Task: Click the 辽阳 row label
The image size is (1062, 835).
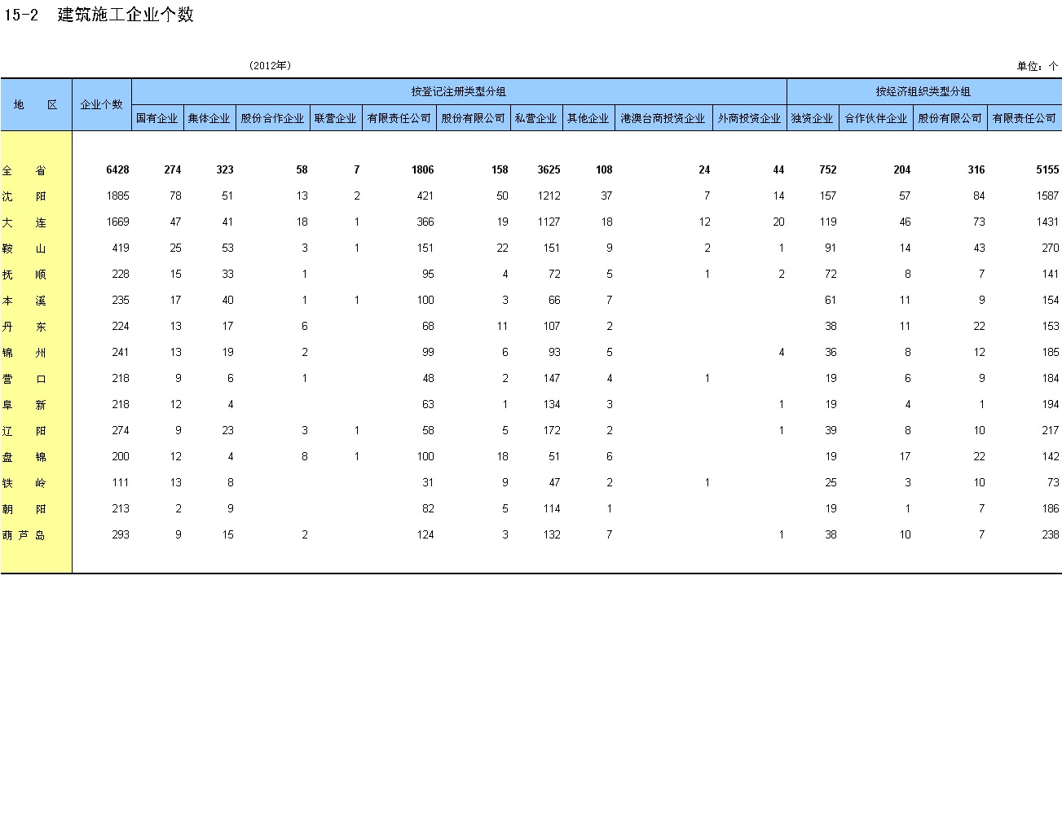Action: click(24, 431)
